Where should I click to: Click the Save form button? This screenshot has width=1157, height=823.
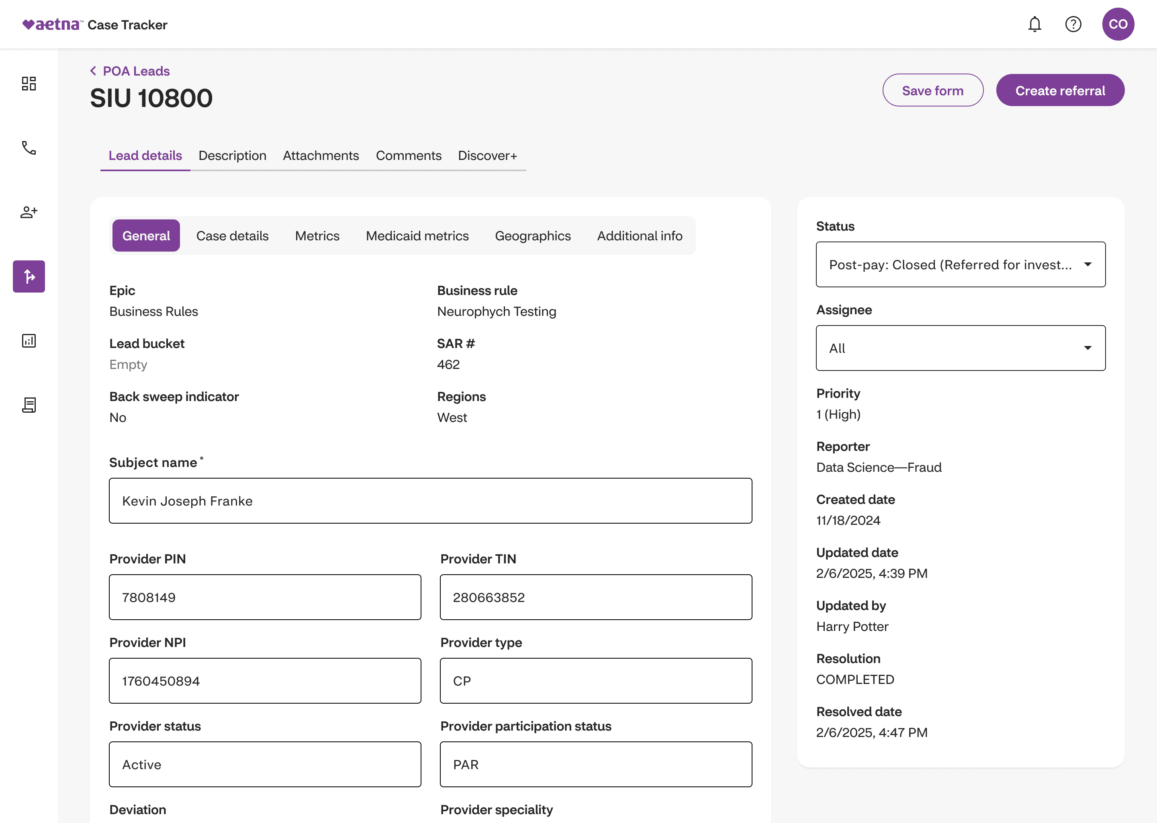click(x=932, y=91)
